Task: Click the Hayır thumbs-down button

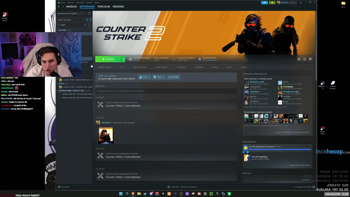Action: [x=158, y=77]
